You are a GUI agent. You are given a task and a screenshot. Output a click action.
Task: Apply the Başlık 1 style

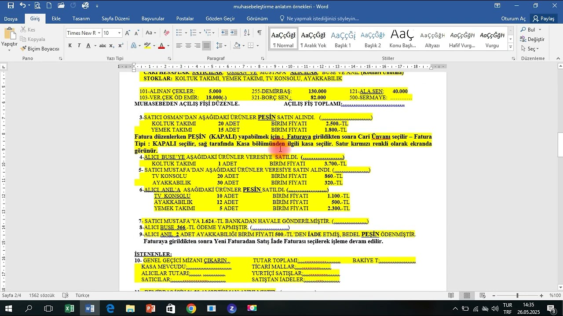coord(343,38)
